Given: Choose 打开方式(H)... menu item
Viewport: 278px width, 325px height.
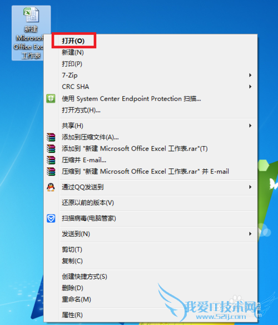Looking at the screenshot, I should 151,110.
